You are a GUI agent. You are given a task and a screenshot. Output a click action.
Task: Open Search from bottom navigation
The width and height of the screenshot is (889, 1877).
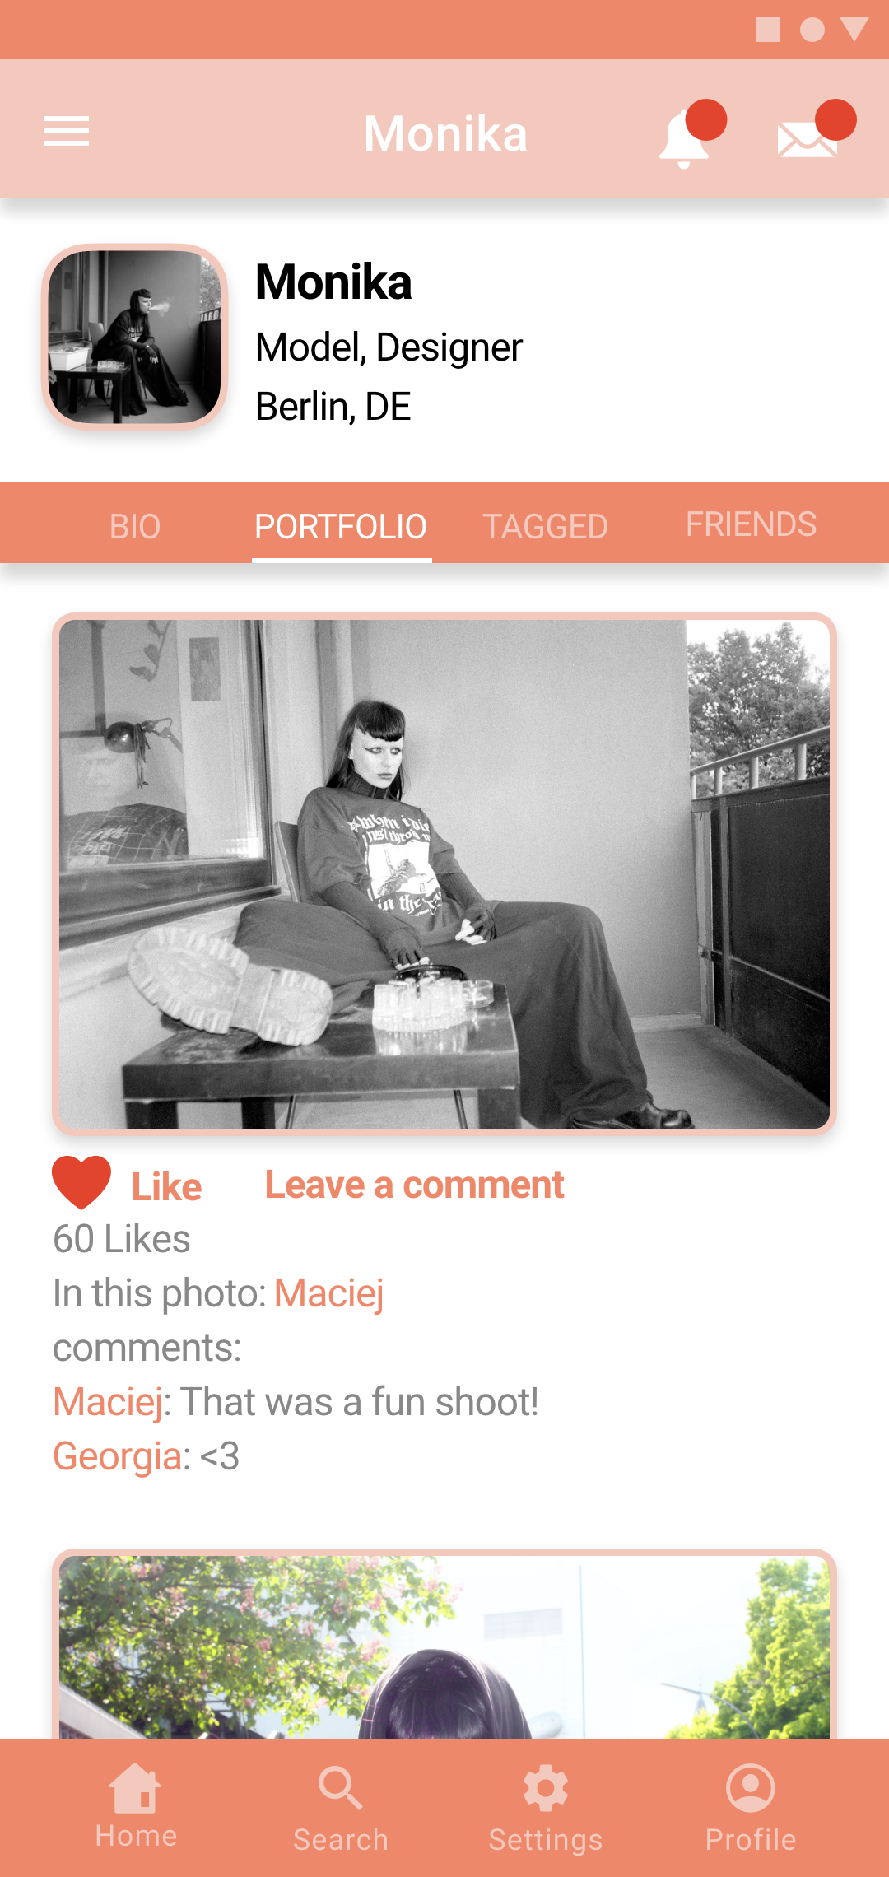341,1809
